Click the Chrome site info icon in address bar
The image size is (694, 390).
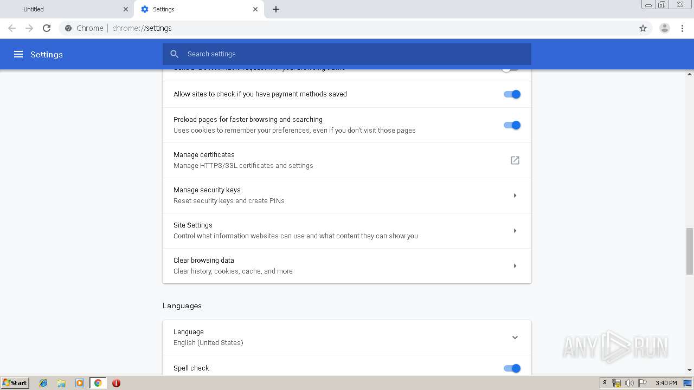click(x=68, y=28)
